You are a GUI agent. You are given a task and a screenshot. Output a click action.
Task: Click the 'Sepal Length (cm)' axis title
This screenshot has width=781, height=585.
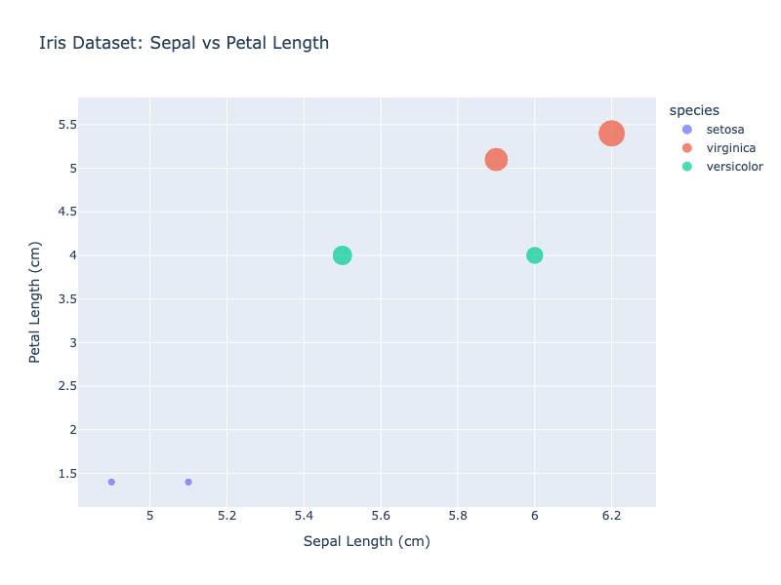coord(366,541)
